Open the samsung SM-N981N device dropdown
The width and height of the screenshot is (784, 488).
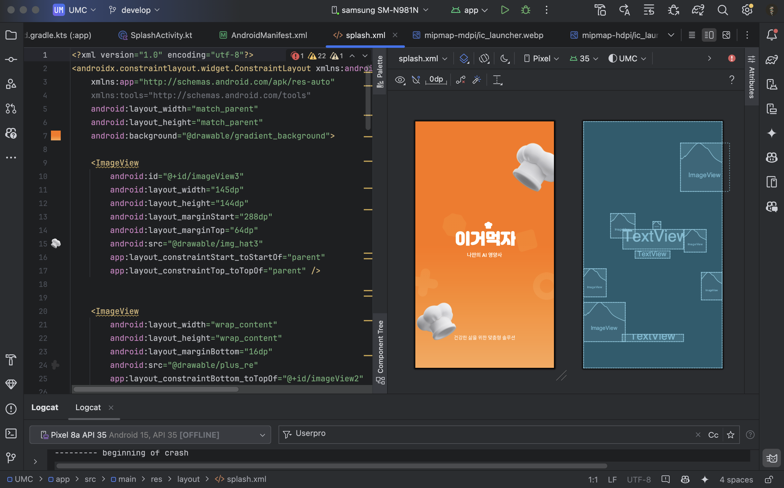click(380, 10)
